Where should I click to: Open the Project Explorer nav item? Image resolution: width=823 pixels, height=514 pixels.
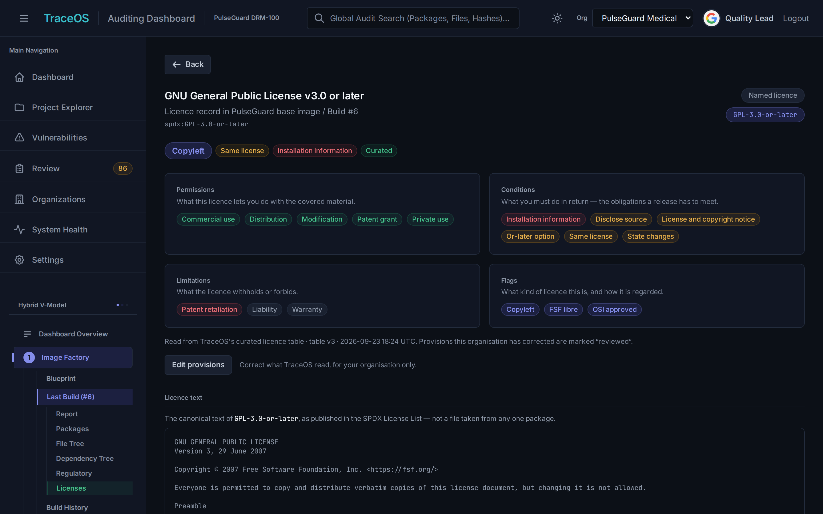click(x=73, y=107)
